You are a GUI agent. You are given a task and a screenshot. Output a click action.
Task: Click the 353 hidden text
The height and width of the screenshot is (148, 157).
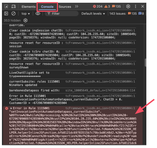pyautogui.click(x=12, y=20)
